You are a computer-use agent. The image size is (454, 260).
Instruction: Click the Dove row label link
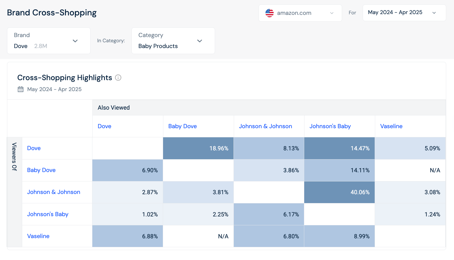coord(34,148)
